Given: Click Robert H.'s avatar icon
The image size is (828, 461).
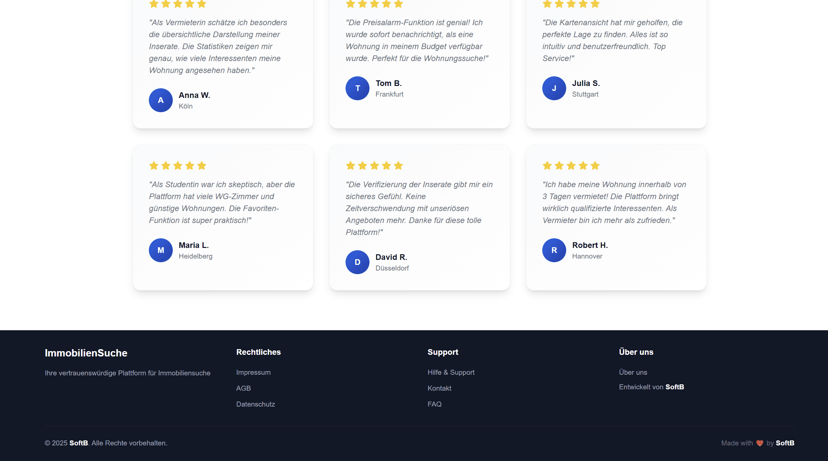Looking at the screenshot, I should [x=554, y=250].
